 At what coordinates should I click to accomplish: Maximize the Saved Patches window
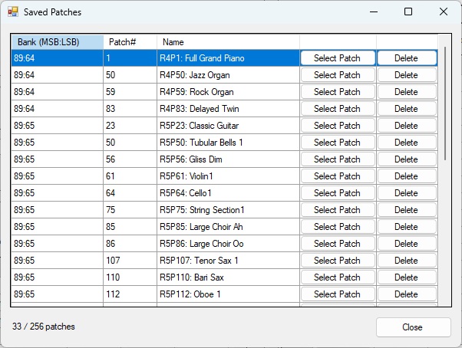click(x=408, y=11)
